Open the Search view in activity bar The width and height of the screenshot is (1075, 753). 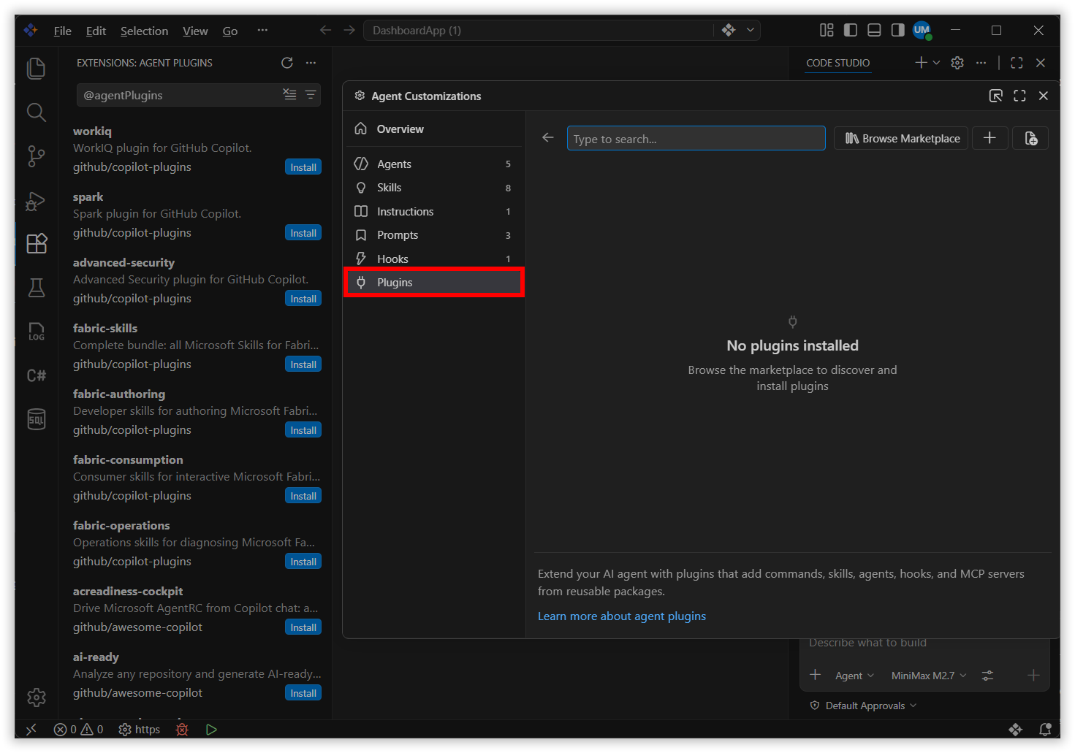click(x=36, y=112)
